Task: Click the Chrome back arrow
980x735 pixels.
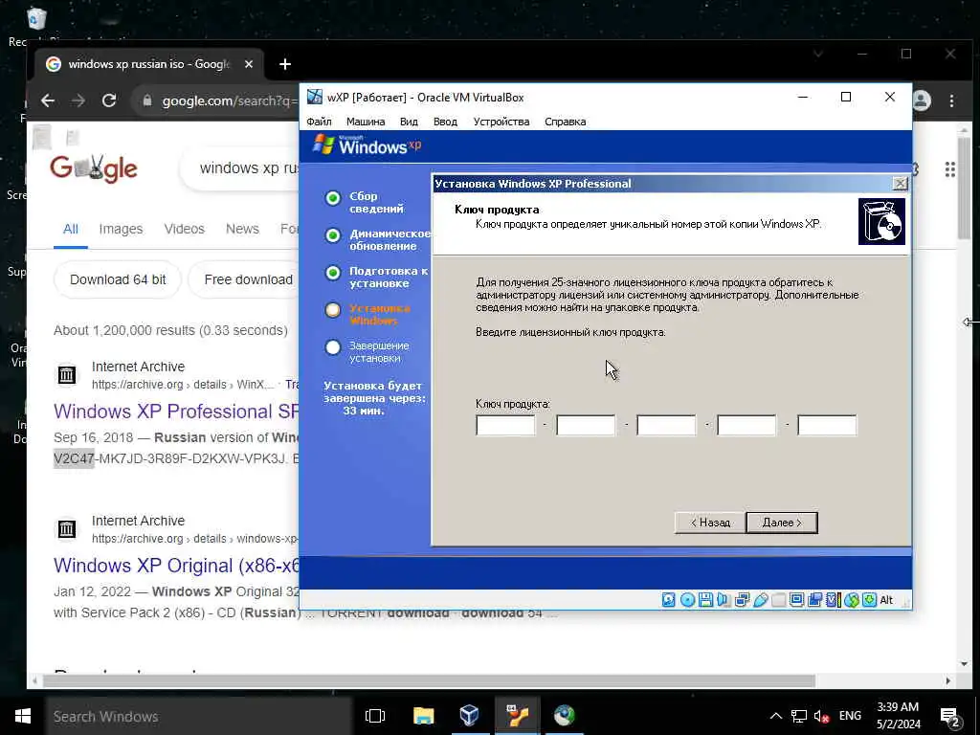Action: pos(48,100)
